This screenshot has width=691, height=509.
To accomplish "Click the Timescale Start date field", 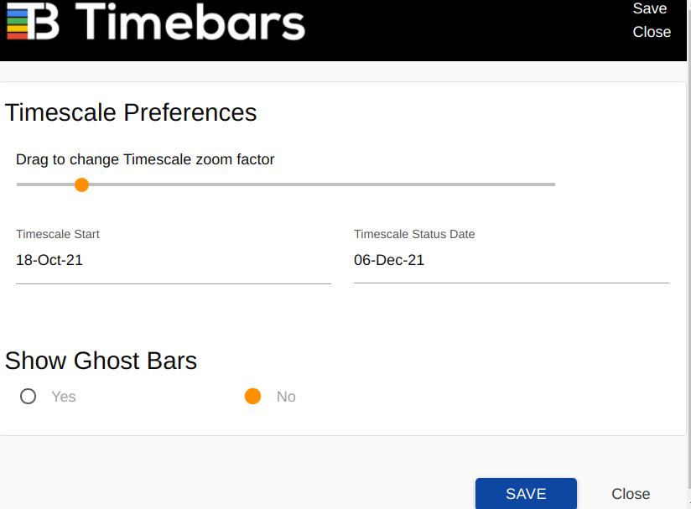I will point(173,261).
